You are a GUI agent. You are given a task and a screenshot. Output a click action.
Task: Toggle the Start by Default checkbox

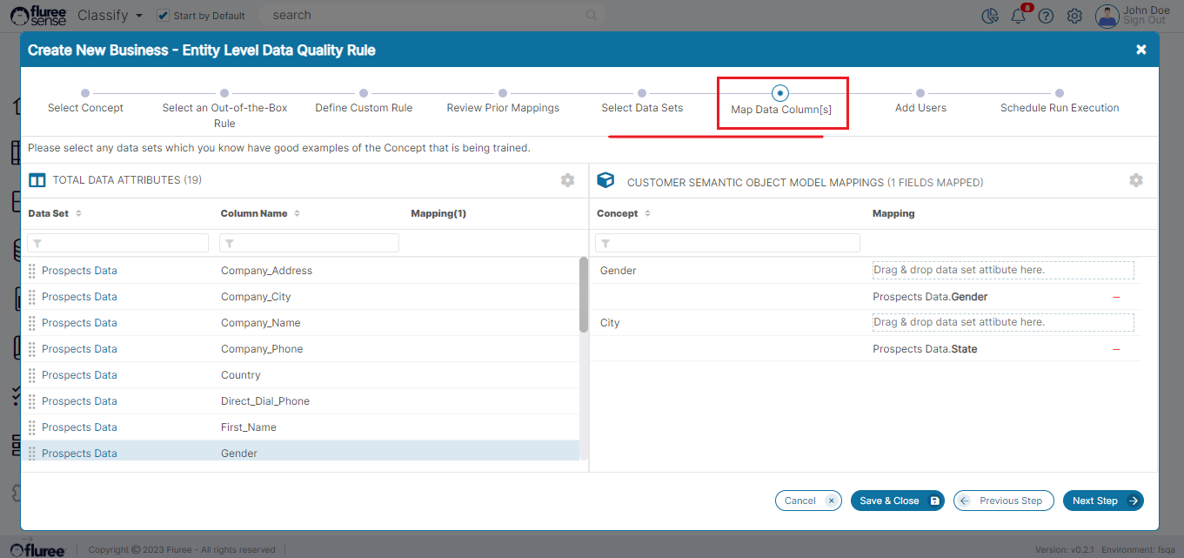click(x=163, y=16)
